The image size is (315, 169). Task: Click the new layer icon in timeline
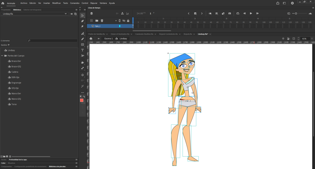click(92, 21)
